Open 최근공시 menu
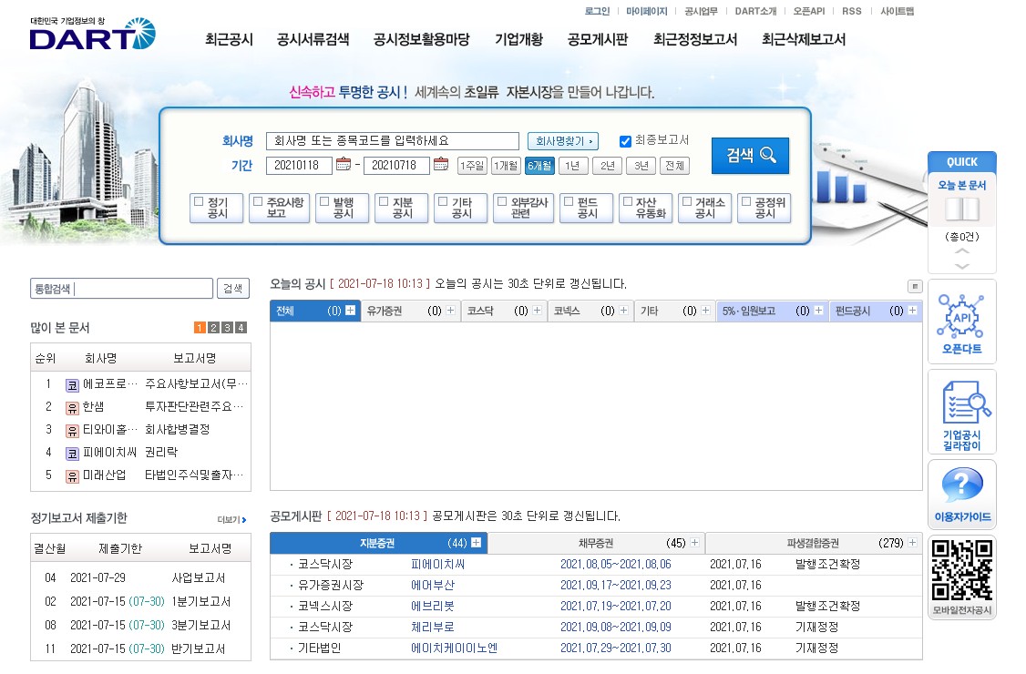The width and height of the screenshot is (1026, 674). pyautogui.click(x=229, y=39)
